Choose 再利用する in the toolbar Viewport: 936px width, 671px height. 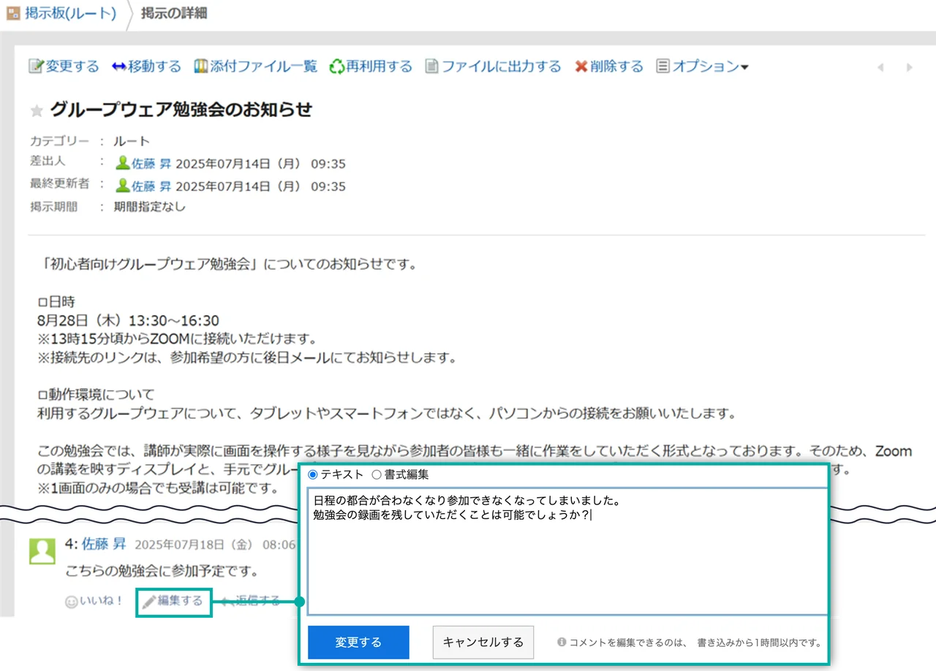[379, 67]
